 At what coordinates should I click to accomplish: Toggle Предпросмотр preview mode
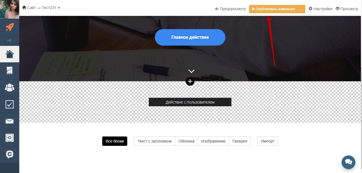click(x=230, y=9)
